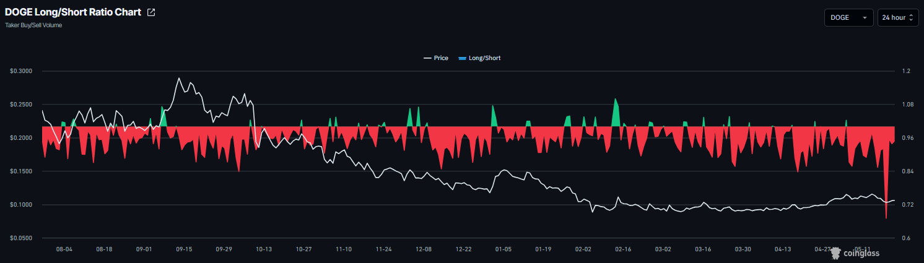This screenshot has width=924, height=263.
Task: Click the DOGE Long/Short Ratio Chart title
Action: pos(73,12)
